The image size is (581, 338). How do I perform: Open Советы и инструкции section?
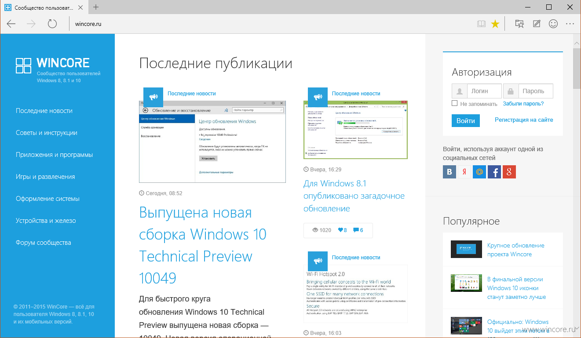(47, 133)
